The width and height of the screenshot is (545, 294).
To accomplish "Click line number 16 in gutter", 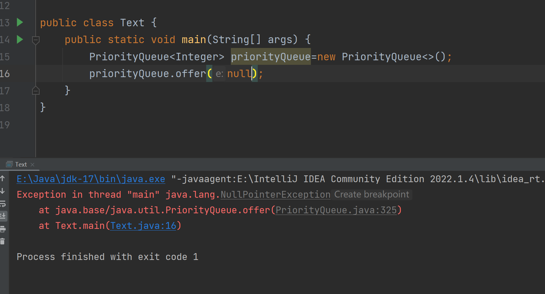I will pyautogui.click(x=5, y=74).
